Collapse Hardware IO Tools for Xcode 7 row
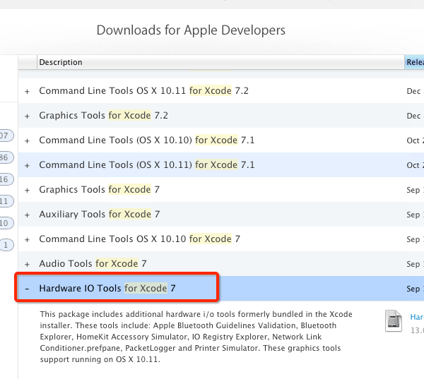This screenshot has height=379, width=424. point(27,289)
